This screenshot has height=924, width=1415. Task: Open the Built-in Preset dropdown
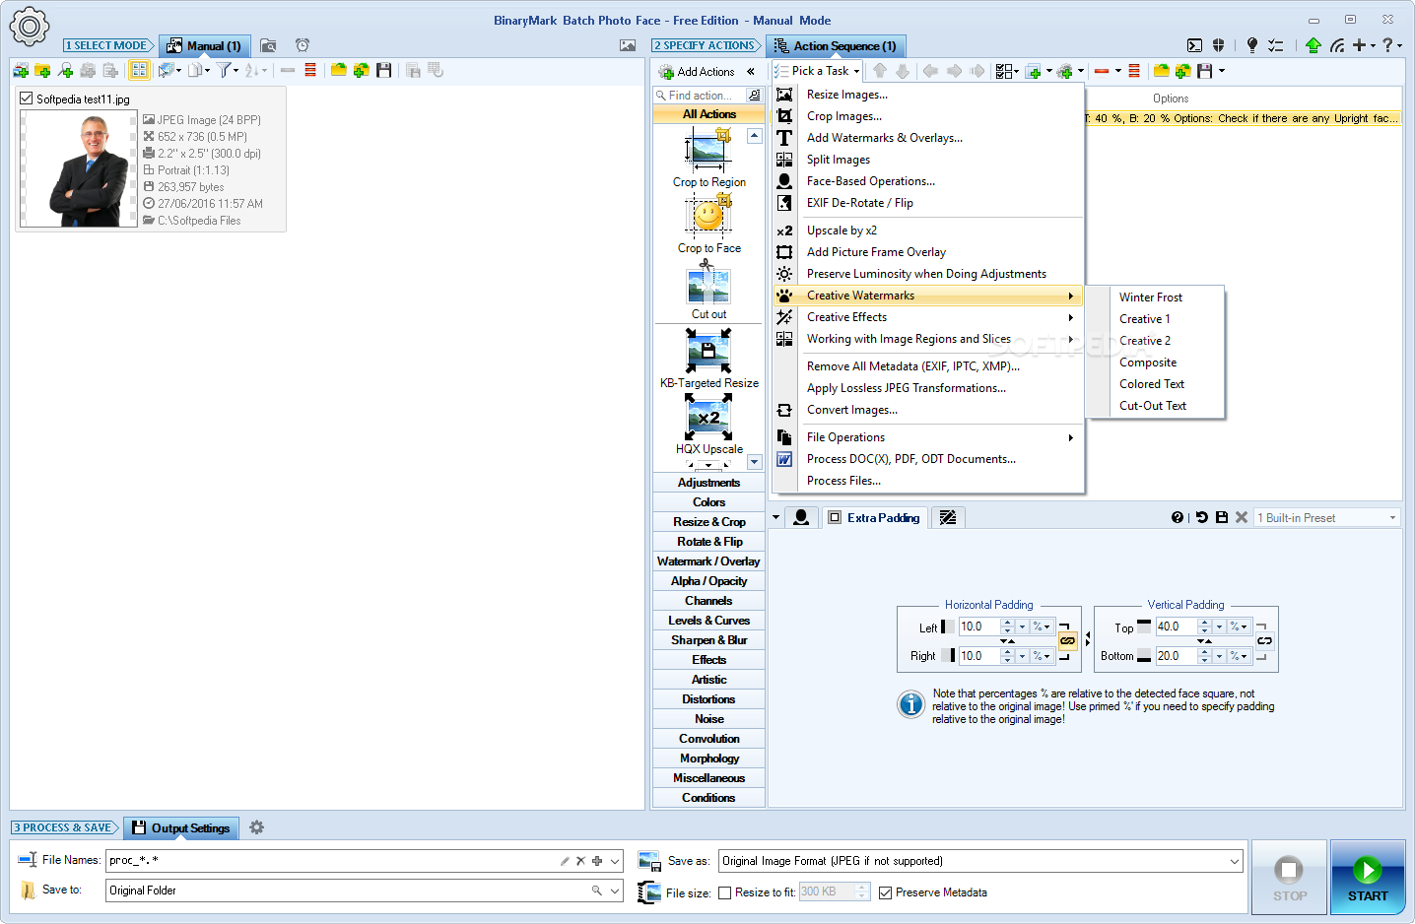pyautogui.click(x=1327, y=518)
